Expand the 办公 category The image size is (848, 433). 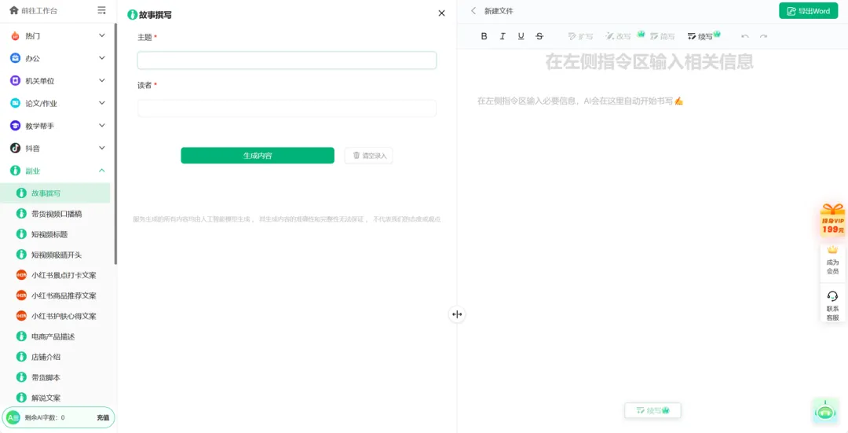[101, 58]
